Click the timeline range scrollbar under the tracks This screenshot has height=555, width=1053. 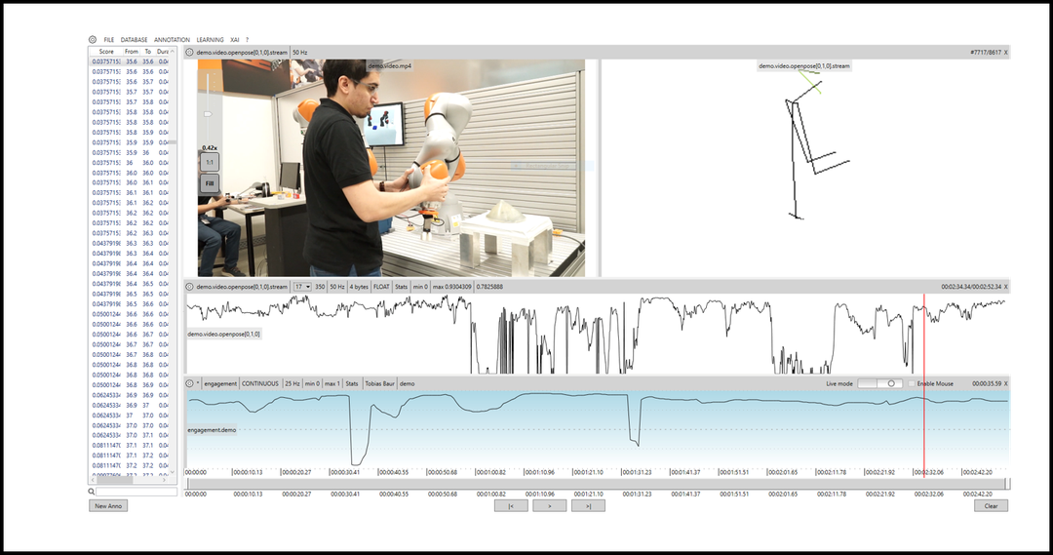(597, 484)
